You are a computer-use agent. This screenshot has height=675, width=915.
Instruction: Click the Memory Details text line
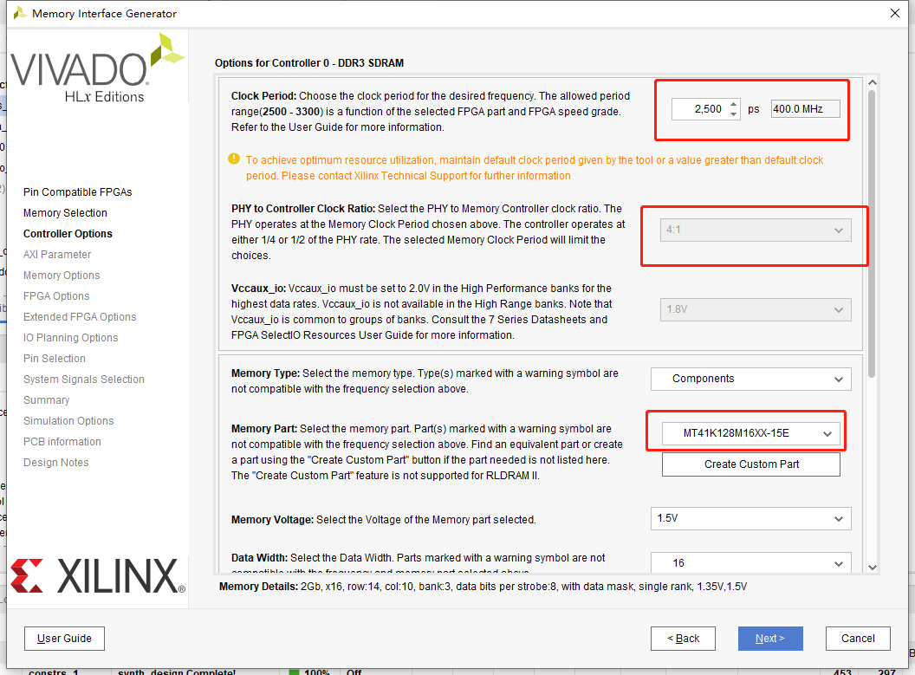483,587
